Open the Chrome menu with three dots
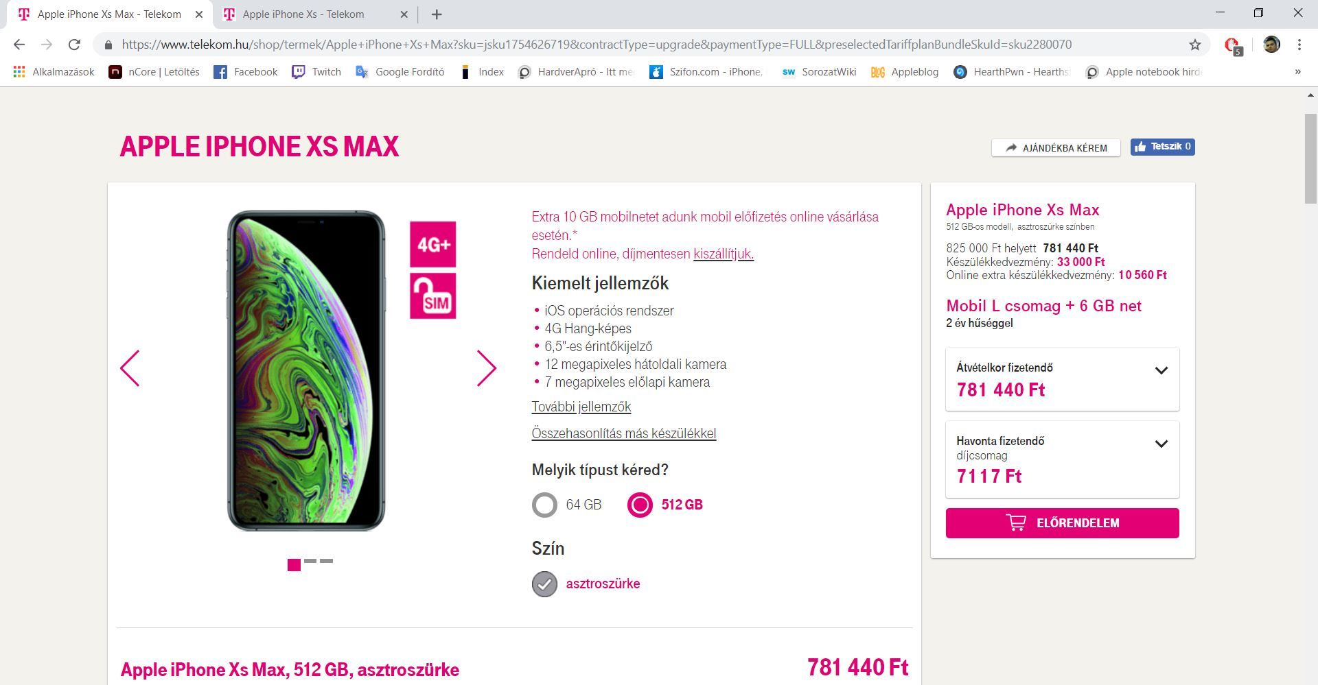1318x685 pixels. [x=1299, y=45]
